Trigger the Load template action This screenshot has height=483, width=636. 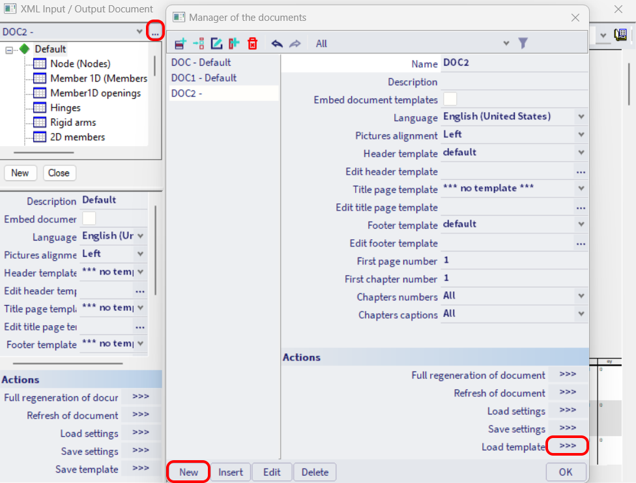566,446
